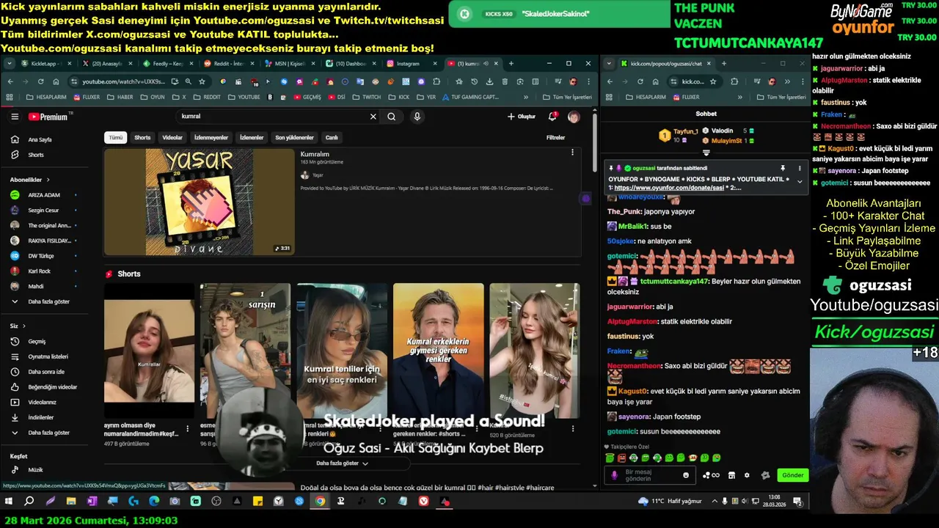Start voice search with the microphone icon

(417, 117)
